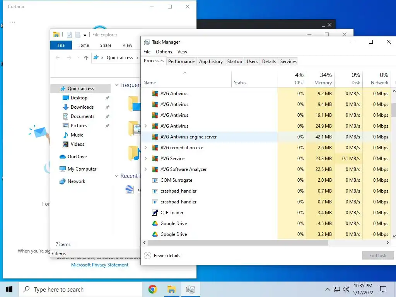Click the Documents icon in File Explorer sidebar
396x297 pixels.
tap(65, 116)
